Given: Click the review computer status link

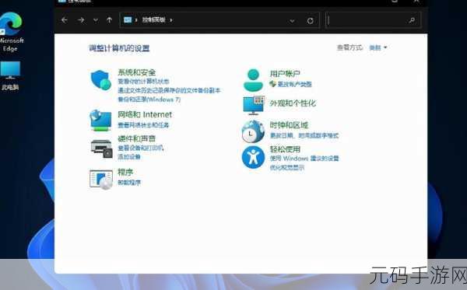Looking at the screenshot, I should point(143,81).
